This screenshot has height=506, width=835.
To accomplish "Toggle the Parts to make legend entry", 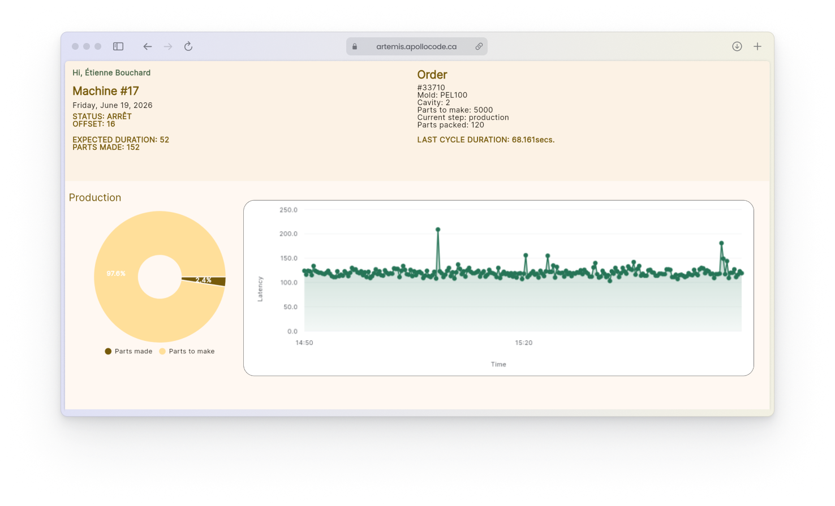I will pyautogui.click(x=187, y=351).
